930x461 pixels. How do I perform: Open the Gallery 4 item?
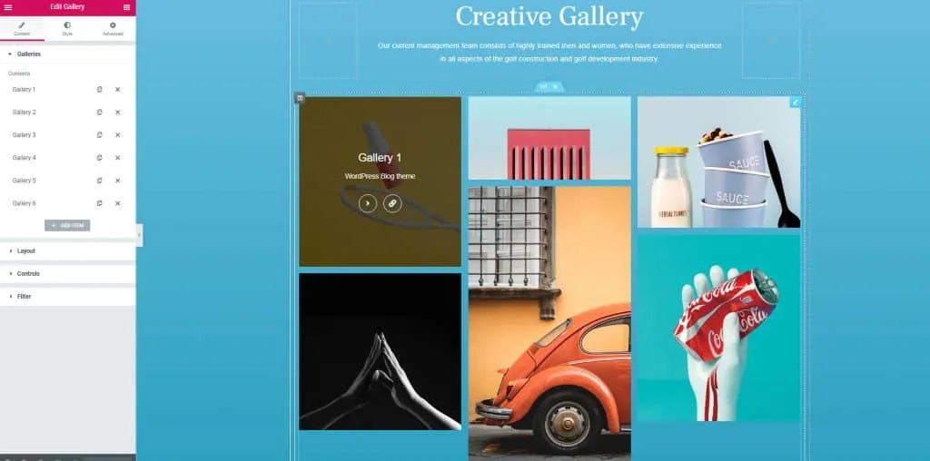[x=24, y=158]
